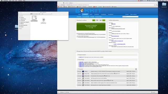The width and height of the screenshot is (168, 94).
Task: Click Show All in downloads bar
Action: click(x=153, y=92)
